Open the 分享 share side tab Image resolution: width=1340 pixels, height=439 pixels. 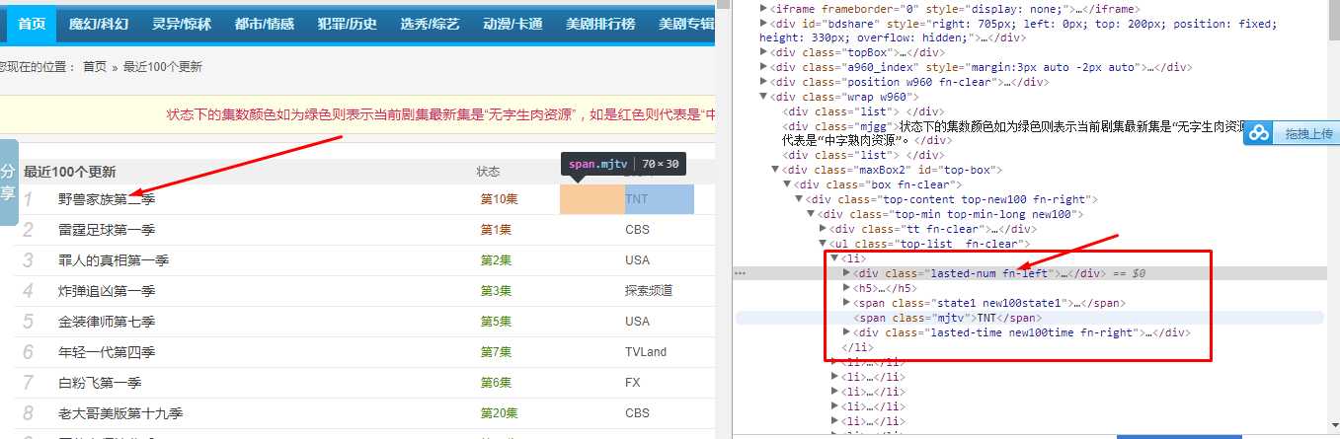8,182
